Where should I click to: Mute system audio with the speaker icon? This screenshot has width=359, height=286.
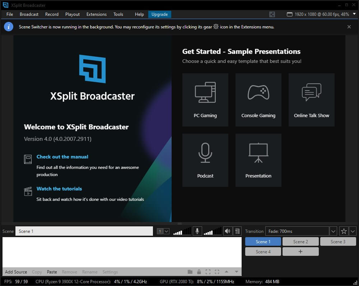pyautogui.click(x=227, y=231)
